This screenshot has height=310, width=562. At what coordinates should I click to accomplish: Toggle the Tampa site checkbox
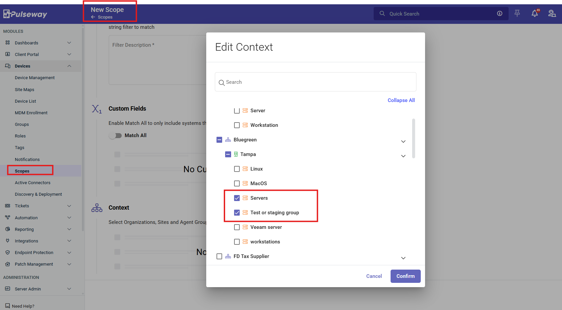coord(228,154)
